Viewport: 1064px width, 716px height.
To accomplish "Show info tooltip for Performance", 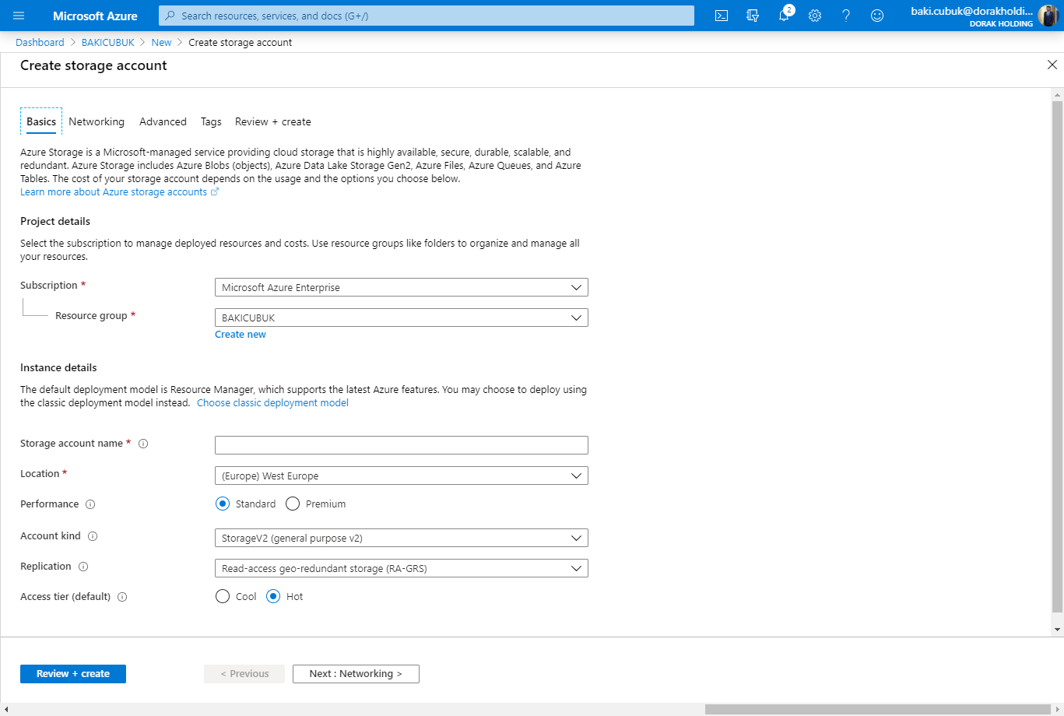I will pos(90,504).
